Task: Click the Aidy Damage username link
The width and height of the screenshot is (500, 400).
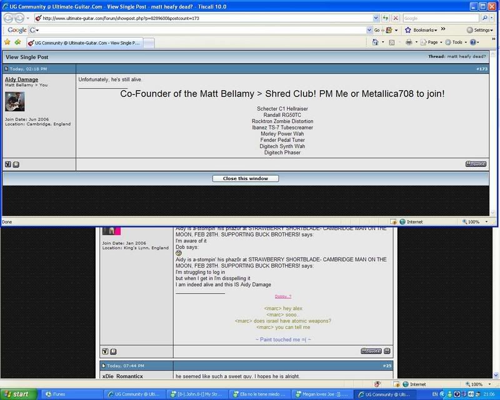Action: click(x=21, y=79)
